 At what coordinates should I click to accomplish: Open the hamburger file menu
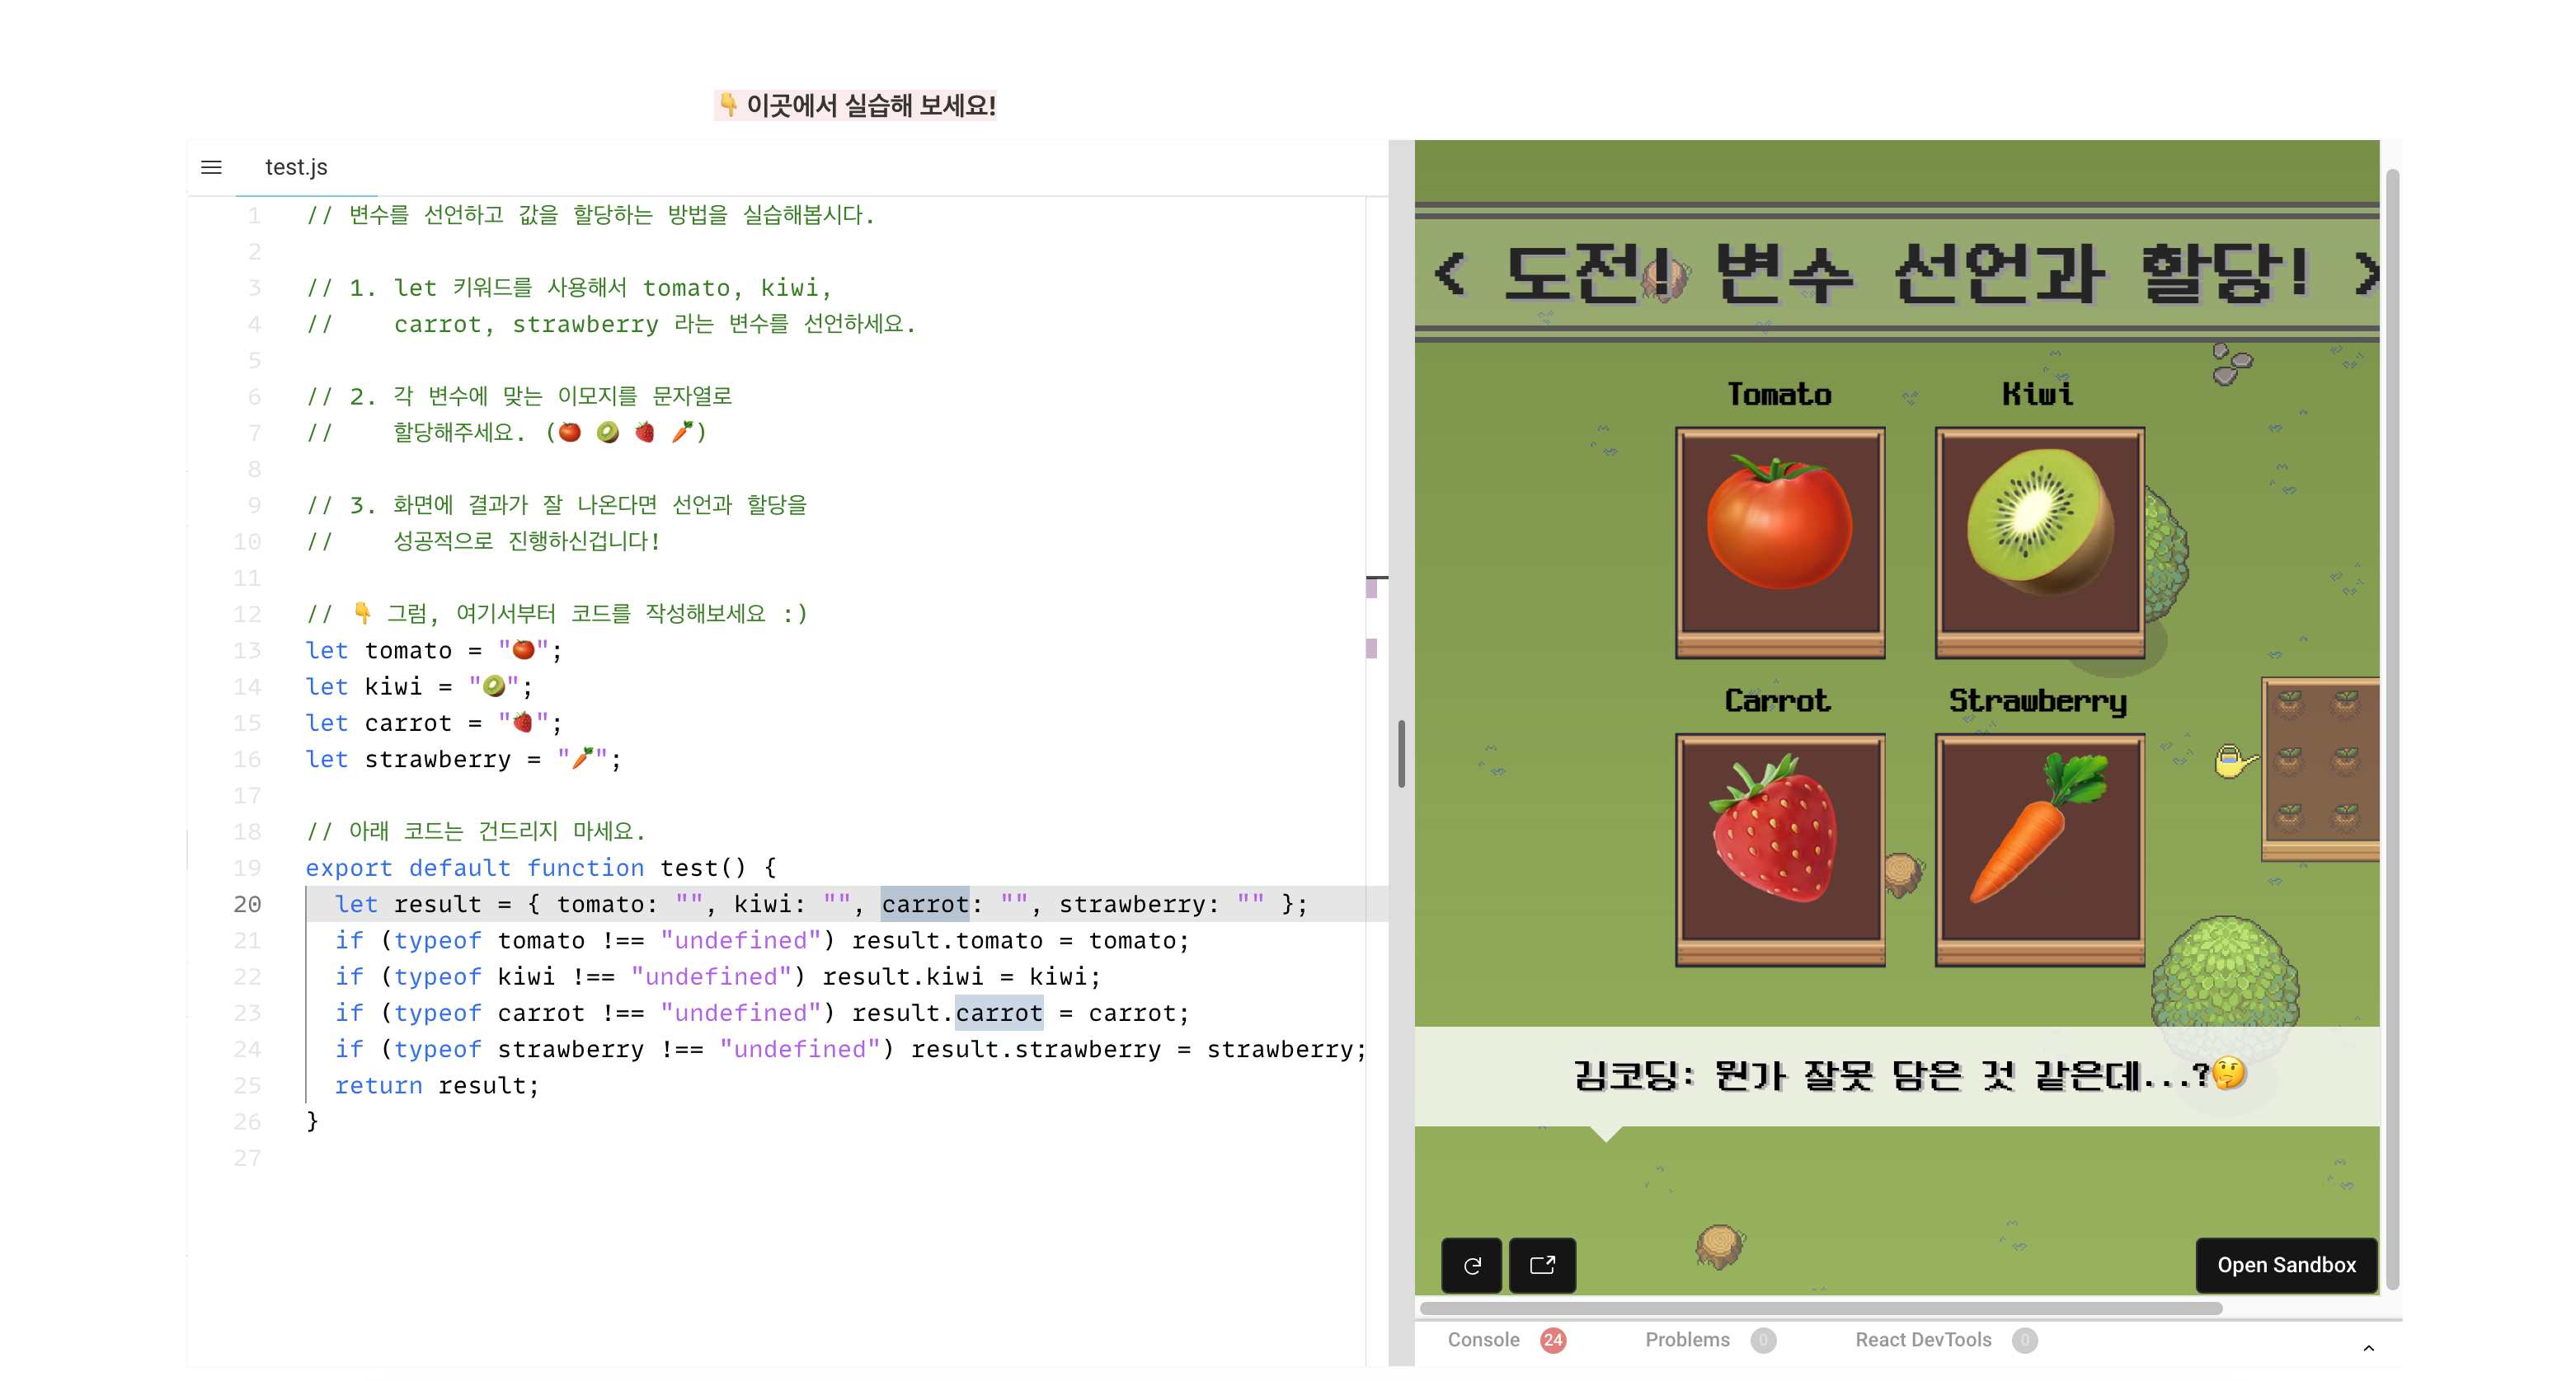click(x=211, y=167)
